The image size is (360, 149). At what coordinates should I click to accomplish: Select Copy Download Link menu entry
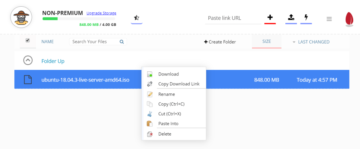click(x=178, y=84)
